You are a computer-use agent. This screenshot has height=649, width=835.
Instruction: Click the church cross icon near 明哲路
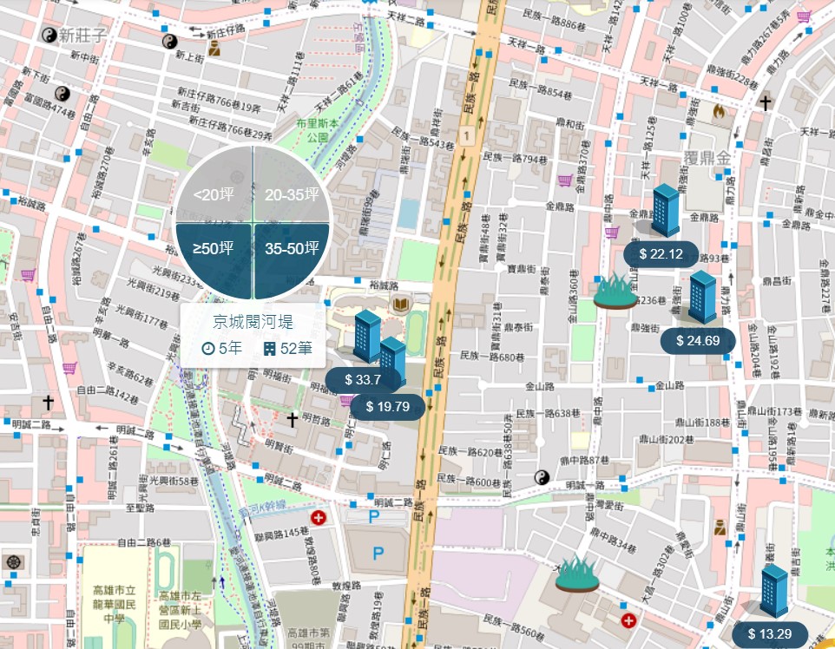click(x=292, y=420)
